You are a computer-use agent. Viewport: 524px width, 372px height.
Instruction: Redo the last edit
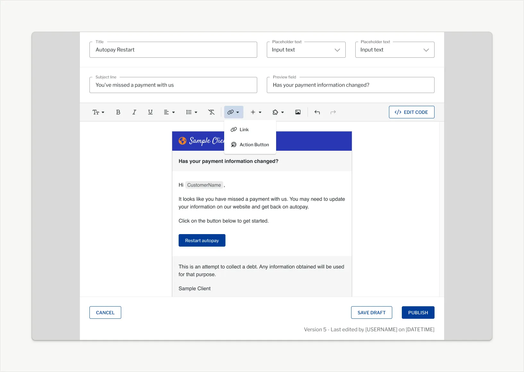click(333, 112)
